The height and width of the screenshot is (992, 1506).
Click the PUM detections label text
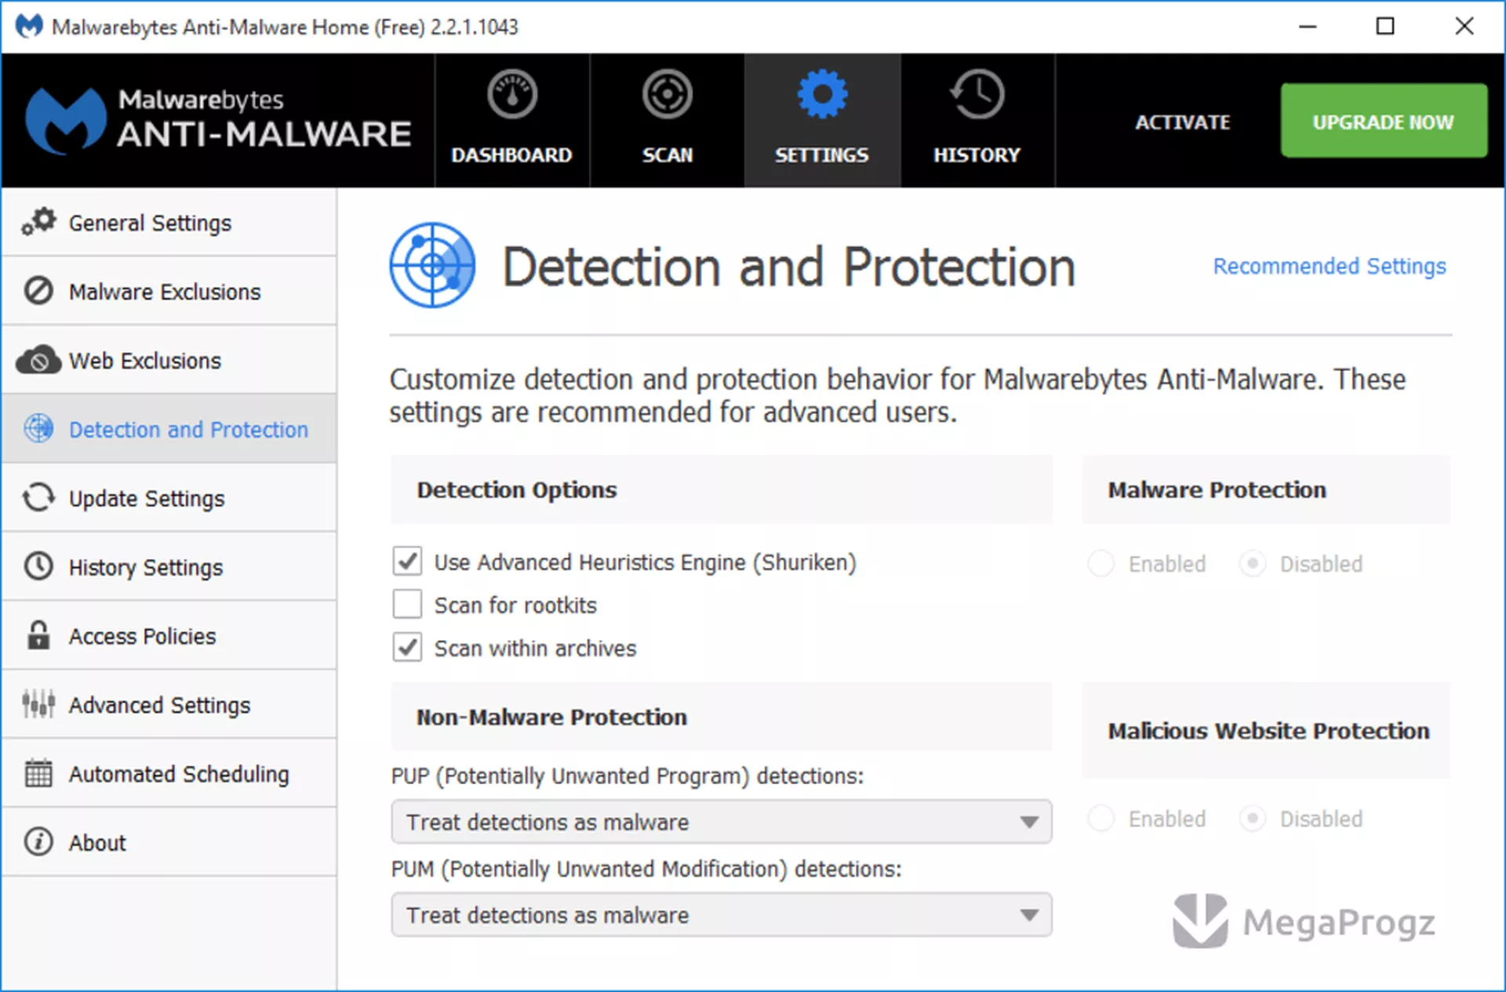[646, 869]
